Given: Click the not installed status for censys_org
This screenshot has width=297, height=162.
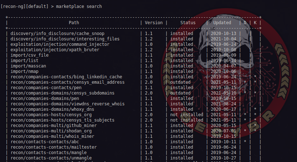Looking at the screenshot, I should (187, 115).
